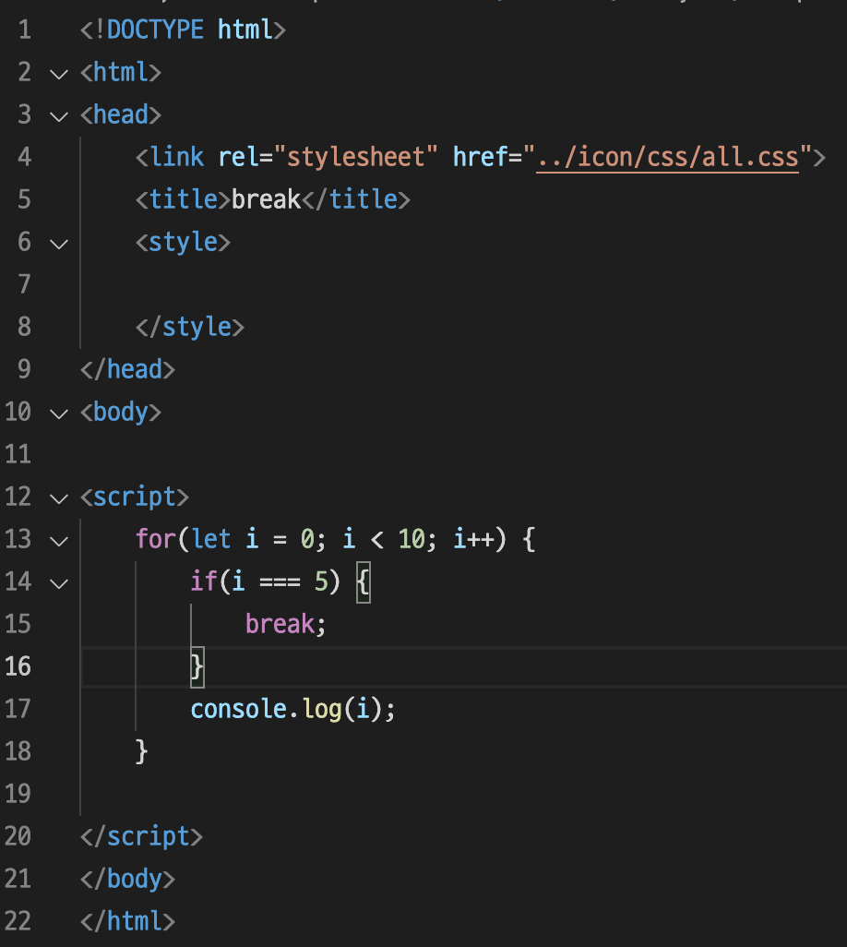Click the highlighted closing brace on line 16

pos(197,667)
